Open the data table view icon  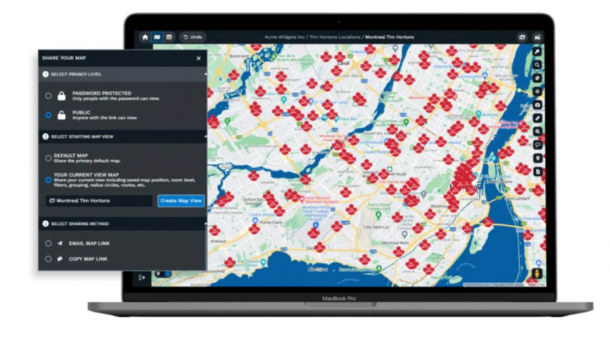pos(169,37)
